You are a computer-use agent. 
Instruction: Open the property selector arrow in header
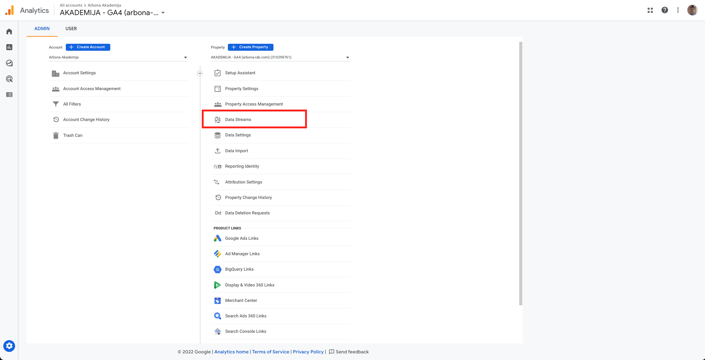coord(163,13)
